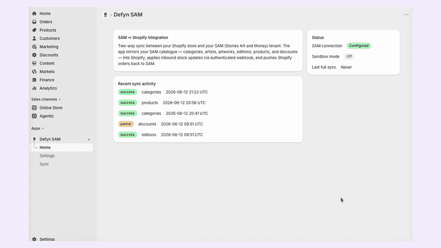Click the timestamp 2026-06-12 20:58 UTC
The image size is (441, 248).
184,103
